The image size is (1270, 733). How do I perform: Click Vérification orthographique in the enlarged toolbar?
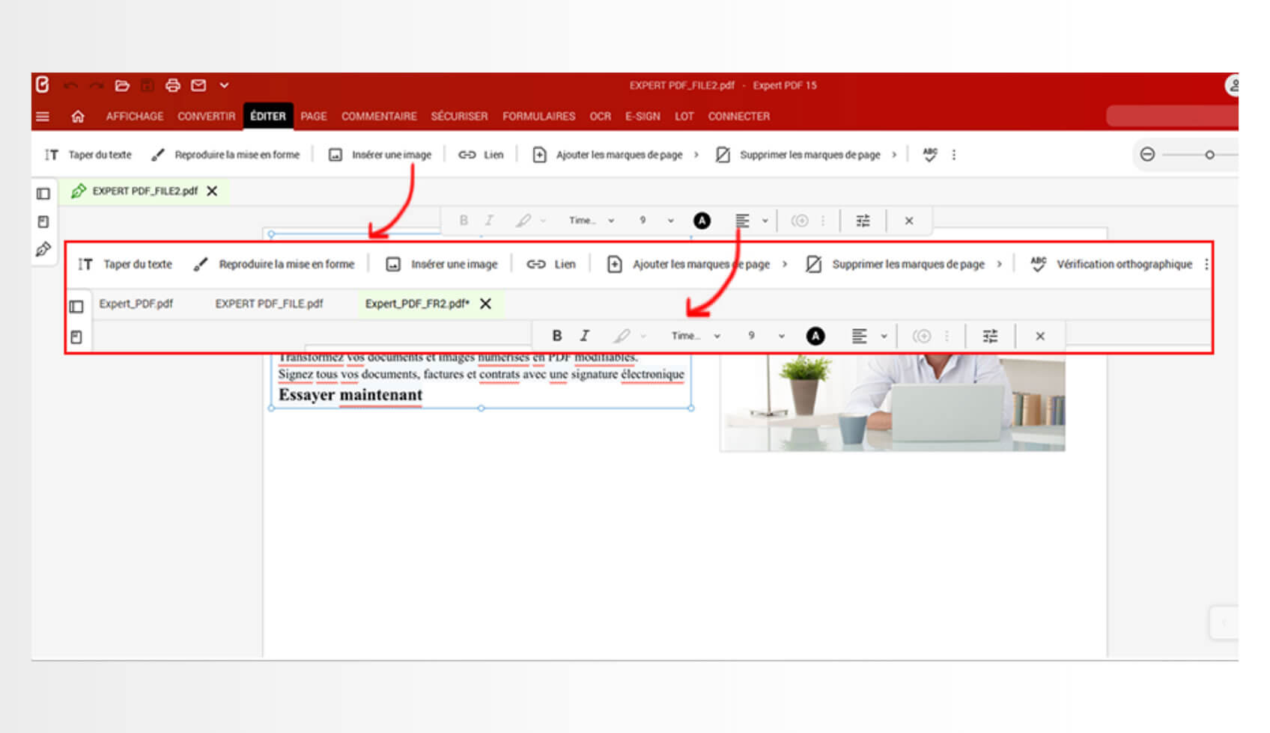[x=1111, y=264]
